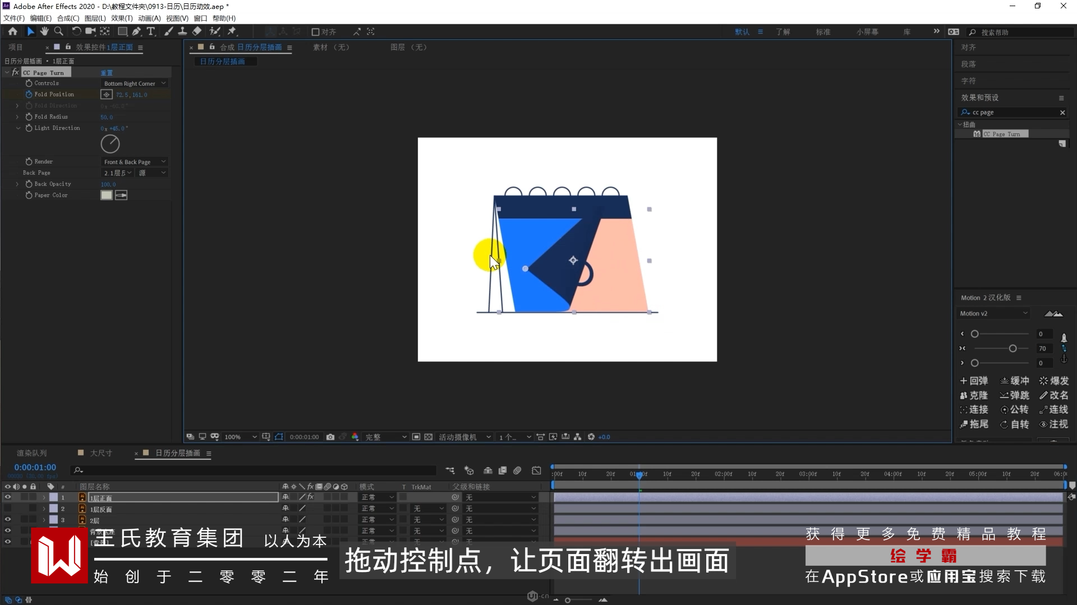Expand the Fold Radius property
The height and width of the screenshot is (605, 1077).
click(x=17, y=117)
